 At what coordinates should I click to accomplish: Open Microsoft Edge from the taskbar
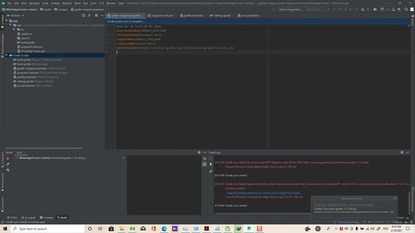click(x=164, y=228)
